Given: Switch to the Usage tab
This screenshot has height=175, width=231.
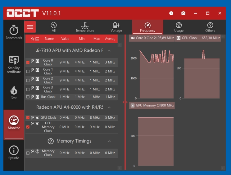Looking at the screenshot, I should [x=179, y=27].
